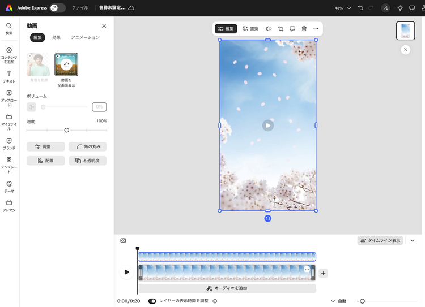Open the 46% zoom dropdown

coord(342,8)
